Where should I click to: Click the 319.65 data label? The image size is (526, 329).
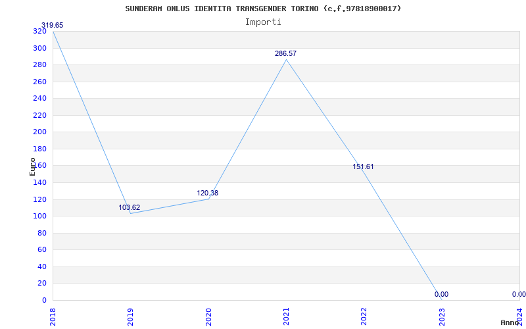pos(53,26)
